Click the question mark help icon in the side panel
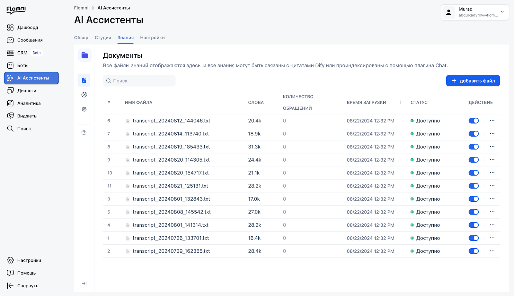 pyautogui.click(x=84, y=133)
